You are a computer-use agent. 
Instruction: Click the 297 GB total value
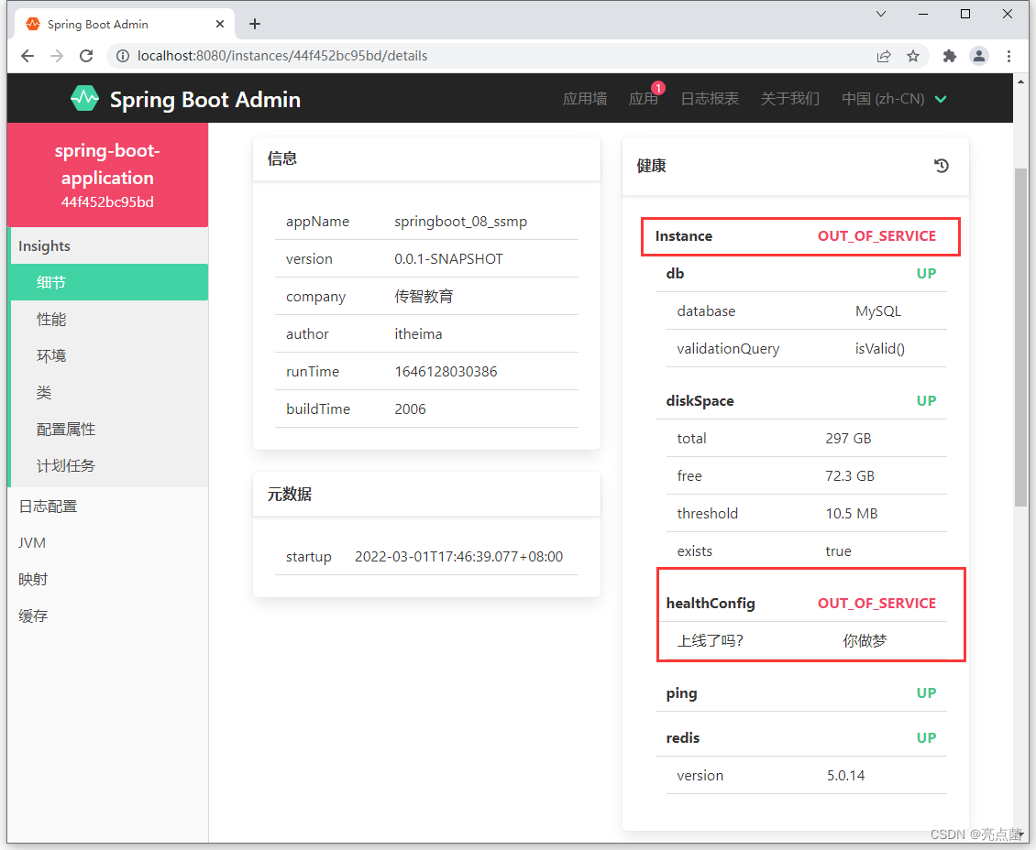click(x=848, y=438)
